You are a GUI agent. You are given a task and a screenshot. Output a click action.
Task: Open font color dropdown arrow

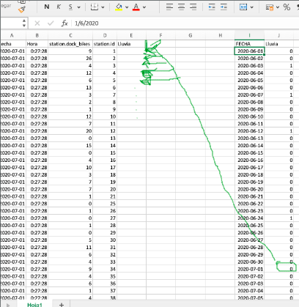coord(144,7)
